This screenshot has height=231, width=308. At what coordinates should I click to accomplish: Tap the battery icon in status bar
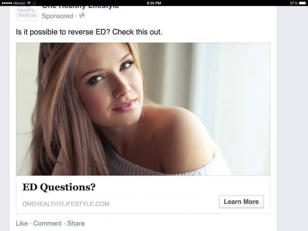(x=302, y=3)
